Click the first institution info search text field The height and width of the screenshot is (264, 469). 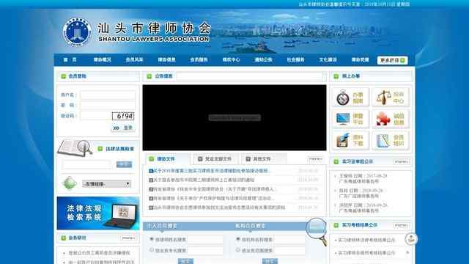coord(289,240)
